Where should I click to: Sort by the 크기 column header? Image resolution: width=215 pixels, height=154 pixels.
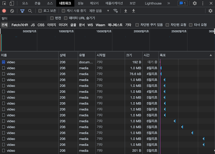tap(134, 55)
